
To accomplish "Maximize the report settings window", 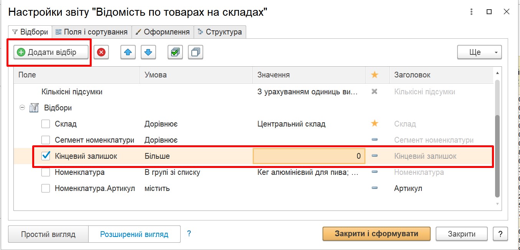I will point(489,12).
